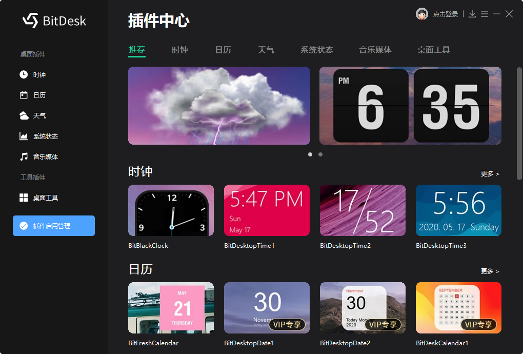Screen dimensions: 523x354
Task: Click the second carousel pagination dot
Action: pos(320,154)
